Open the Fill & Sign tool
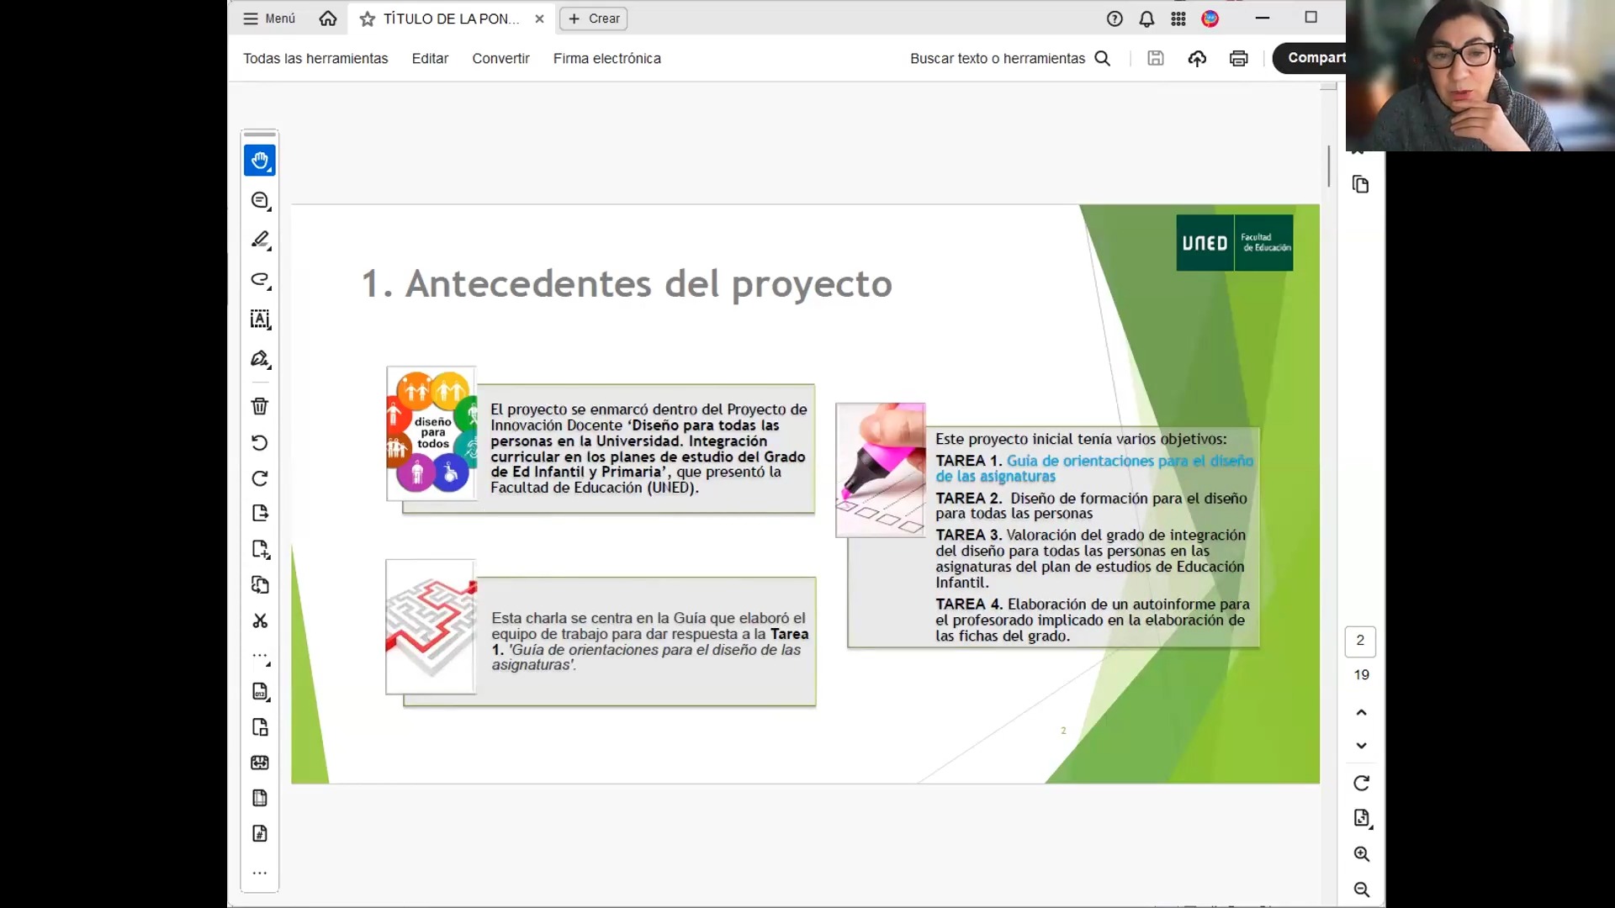Viewport: 1615px width, 908px height. [260, 360]
